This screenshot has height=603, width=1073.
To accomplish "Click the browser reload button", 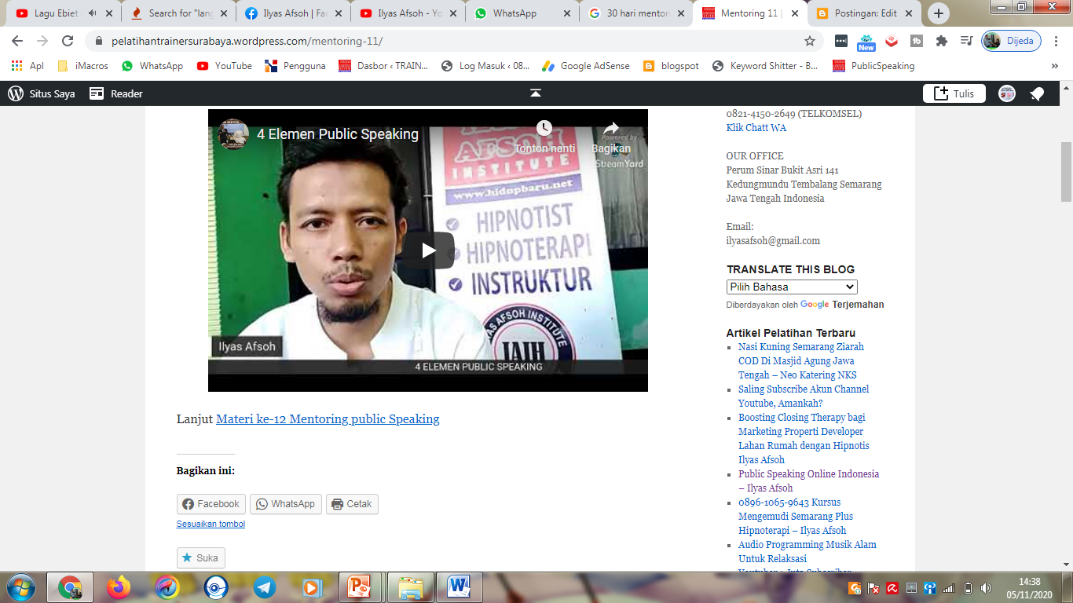I will pyautogui.click(x=68, y=41).
